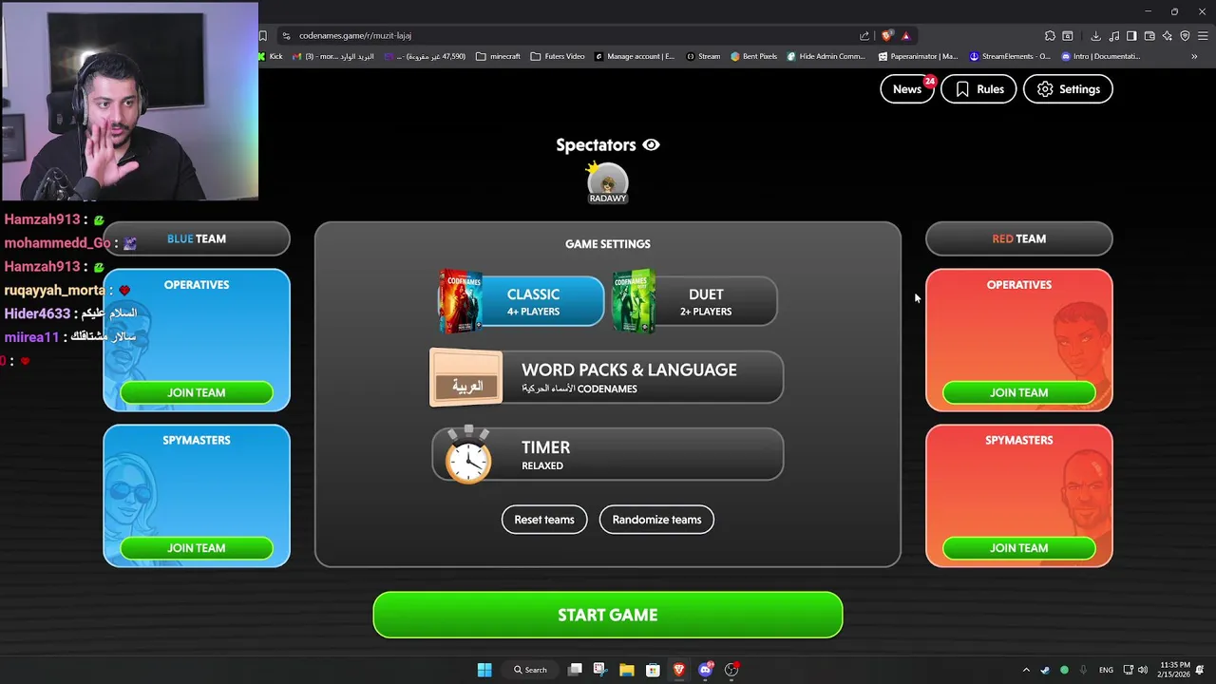1216x684 pixels.
Task: Open Microsoft Store from the taskbar
Action: pyautogui.click(x=653, y=670)
